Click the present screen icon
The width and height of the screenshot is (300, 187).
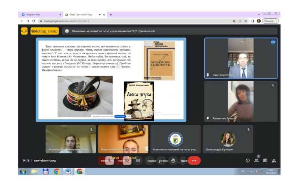tap(163, 160)
